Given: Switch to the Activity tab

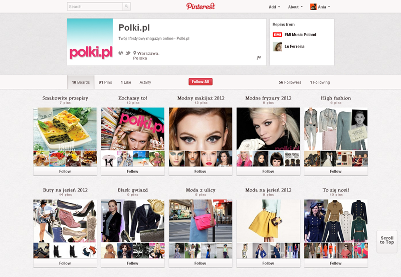Looking at the screenshot, I should coord(145,82).
